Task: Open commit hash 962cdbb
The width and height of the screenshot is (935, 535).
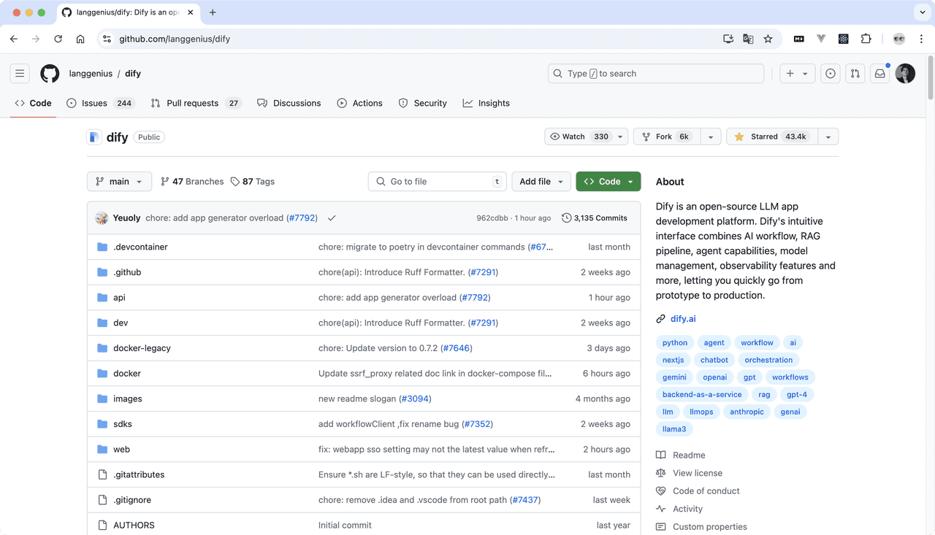Action: click(x=493, y=218)
